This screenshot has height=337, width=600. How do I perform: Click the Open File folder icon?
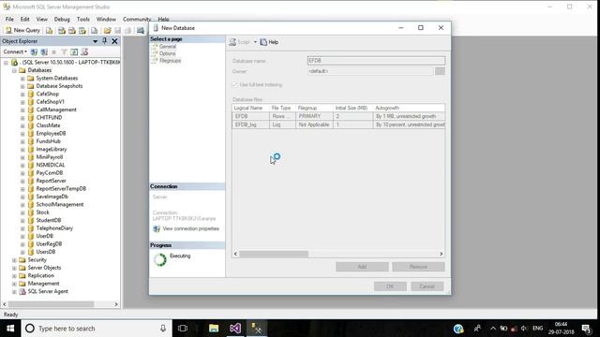coord(108,30)
